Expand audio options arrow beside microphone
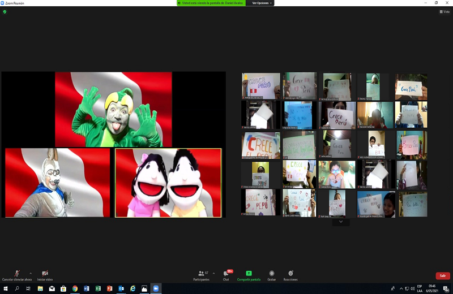The height and width of the screenshot is (294, 453). coord(31,273)
